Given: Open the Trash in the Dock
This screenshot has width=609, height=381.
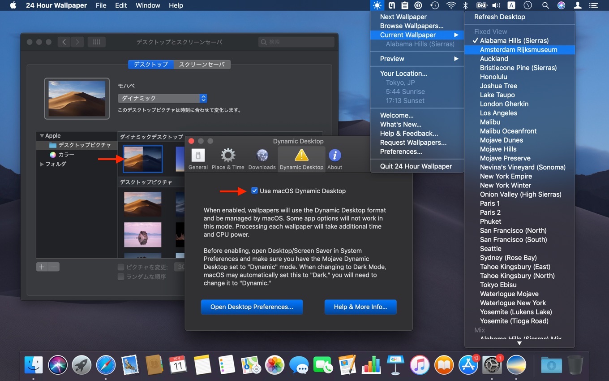Looking at the screenshot, I should coord(575,365).
